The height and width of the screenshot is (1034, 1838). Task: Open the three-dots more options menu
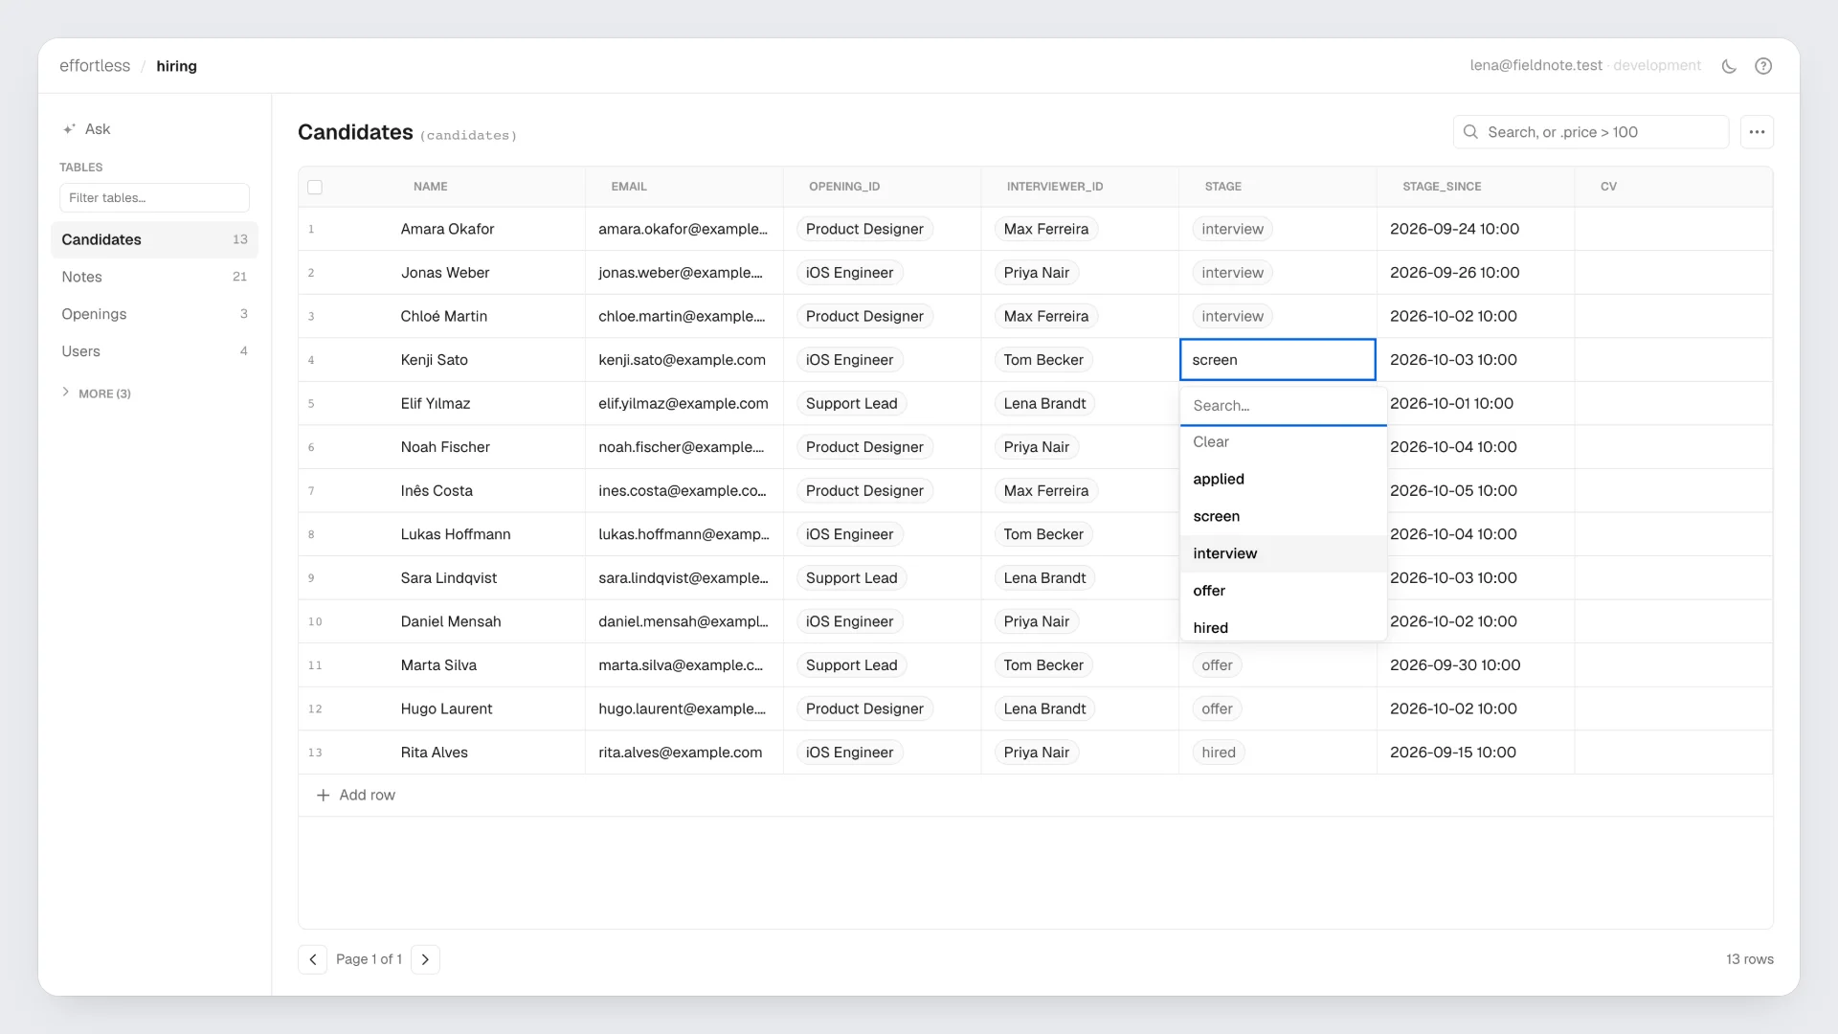(x=1757, y=132)
